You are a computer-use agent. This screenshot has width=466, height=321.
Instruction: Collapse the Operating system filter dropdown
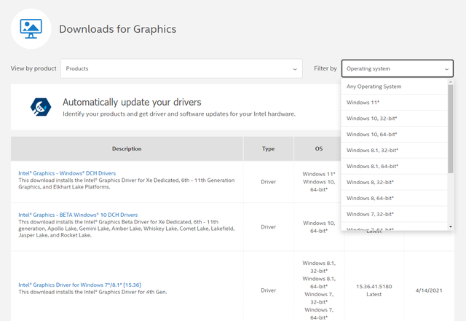point(397,68)
